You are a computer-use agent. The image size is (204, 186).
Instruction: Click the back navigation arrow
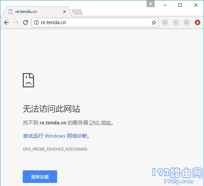coord(6,22)
